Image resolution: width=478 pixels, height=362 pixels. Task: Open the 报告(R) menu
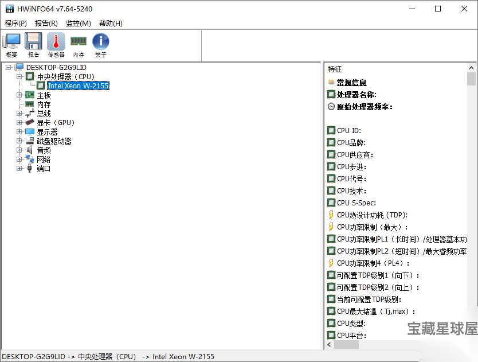point(46,23)
